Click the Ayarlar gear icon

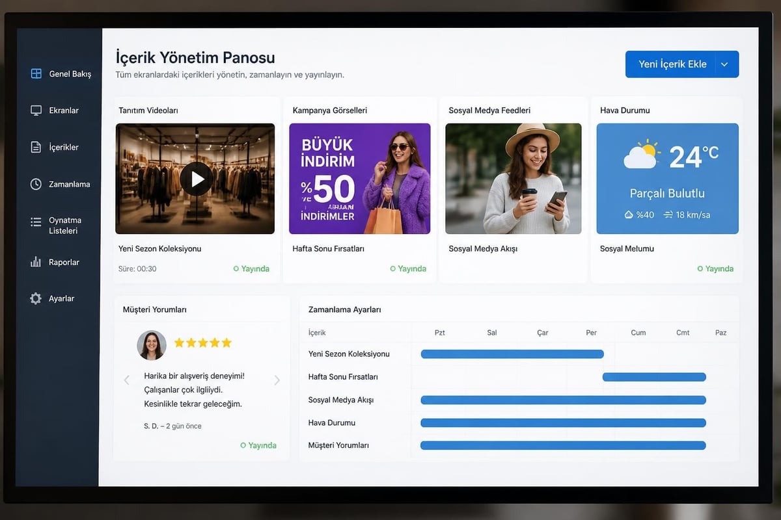(36, 298)
